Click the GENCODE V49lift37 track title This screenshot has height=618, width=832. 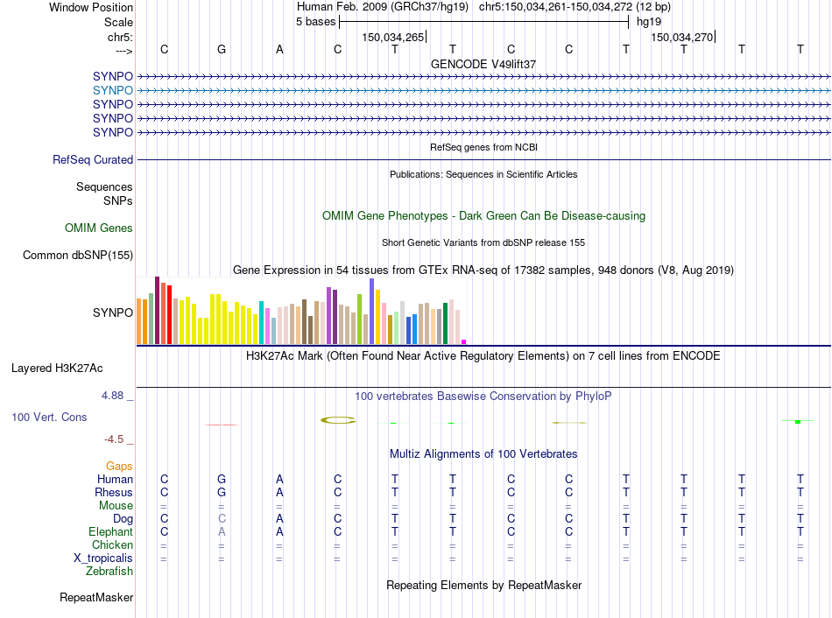coord(483,64)
